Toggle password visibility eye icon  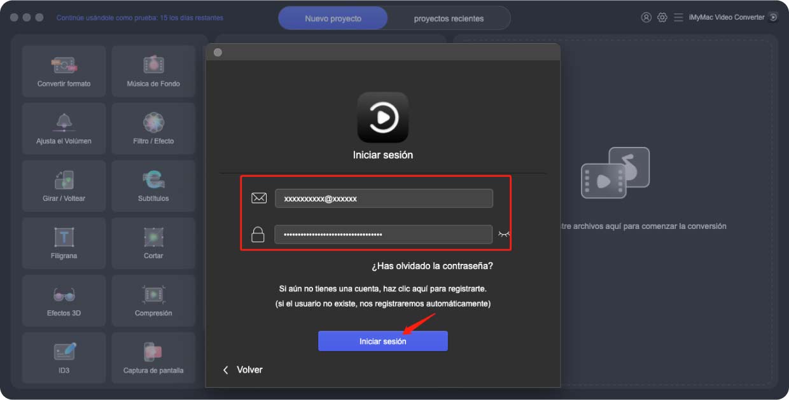(x=504, y=234)
